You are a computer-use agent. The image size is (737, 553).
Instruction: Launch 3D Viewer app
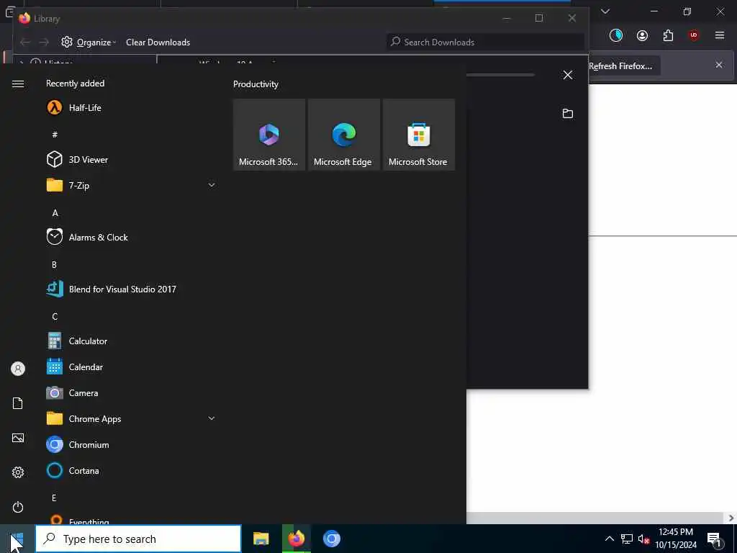point(130,159)
